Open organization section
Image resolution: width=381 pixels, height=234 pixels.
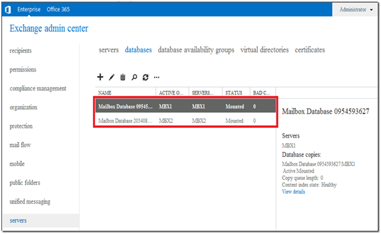click(x=23, y=107)
